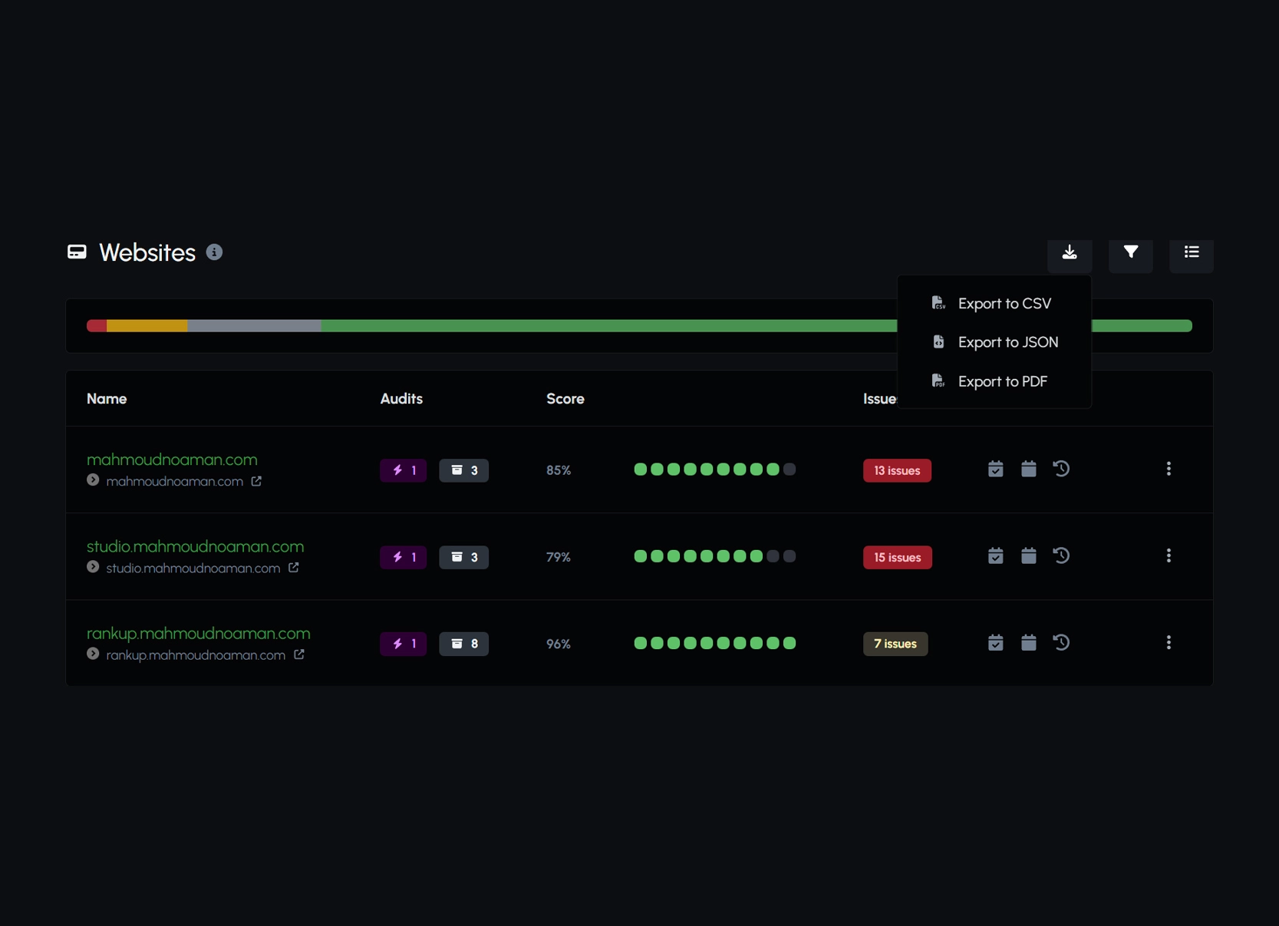Screen dimensions: 1279x926
Task: Click the 13 issues badge
Action: coord(897,470)
